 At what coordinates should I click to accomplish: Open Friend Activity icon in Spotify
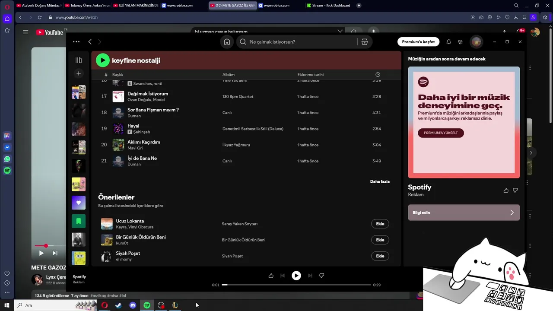click(460, 42)
